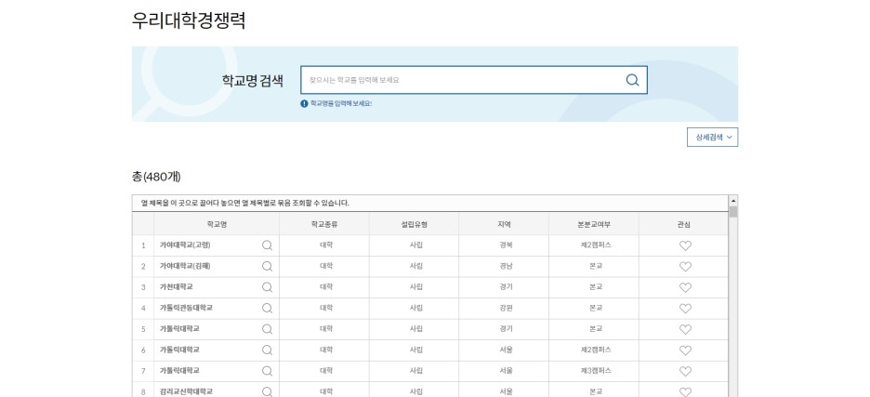Image resolution: width=870 pixels, height=397 pixels.
Task: Select the 감리교신학대학교 school name
Action: pyautogui.click(x=187, y=391)
